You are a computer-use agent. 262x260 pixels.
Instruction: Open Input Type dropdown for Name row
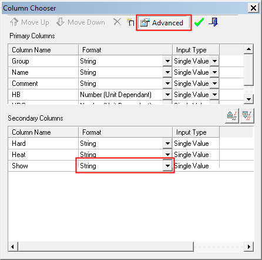[214, 72]
